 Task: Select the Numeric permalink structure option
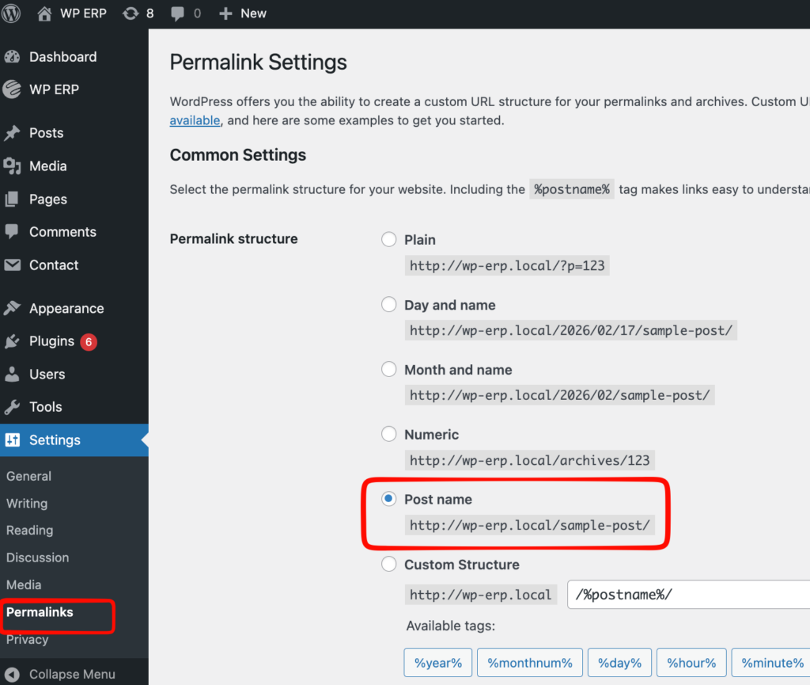pos(389,434)
